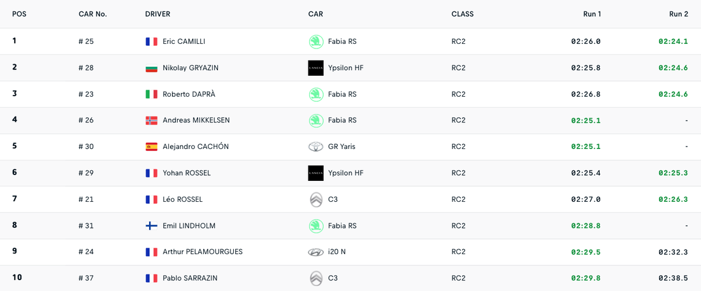This screenshot has width=701, height=291.
Task: Click Andreas Mikkelsen's Norwegian flag icon
Action: [151, 120]
